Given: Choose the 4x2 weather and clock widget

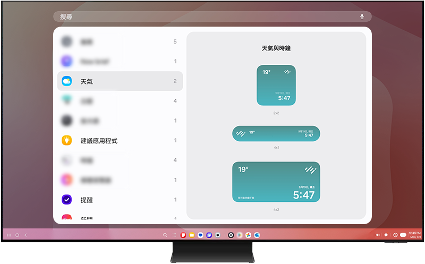Looking at the screenshot, I should (276, 182).
